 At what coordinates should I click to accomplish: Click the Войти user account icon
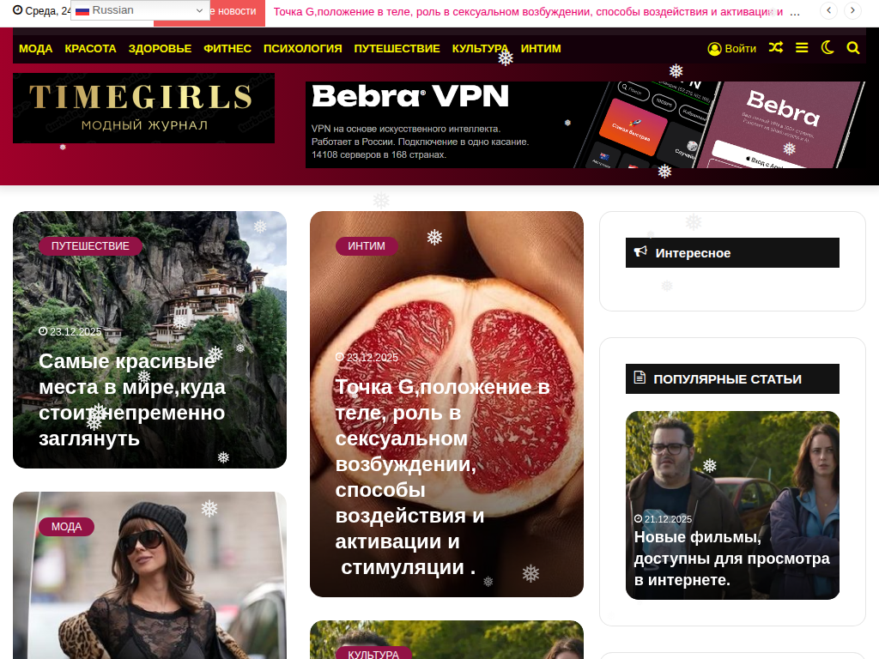(714, 49)
